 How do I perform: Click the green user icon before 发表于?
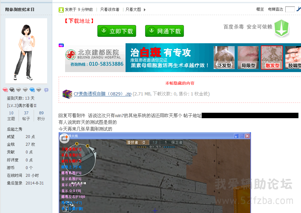(x=61, y=10)
